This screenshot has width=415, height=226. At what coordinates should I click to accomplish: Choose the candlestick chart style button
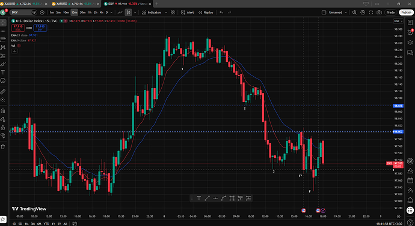pyautogui.click(x=128, y=13)
